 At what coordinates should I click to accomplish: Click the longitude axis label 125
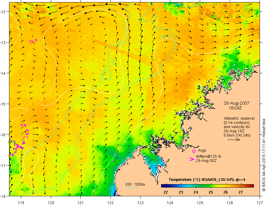point(200,203)
